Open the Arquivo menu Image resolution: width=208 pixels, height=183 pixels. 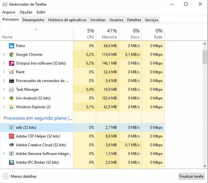tap(9, 12)
